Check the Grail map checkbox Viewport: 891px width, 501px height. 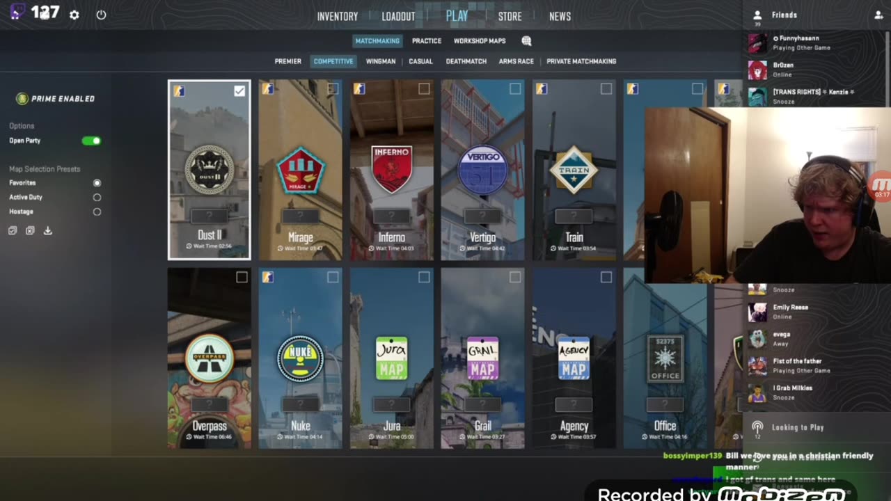tap(515, 278)
